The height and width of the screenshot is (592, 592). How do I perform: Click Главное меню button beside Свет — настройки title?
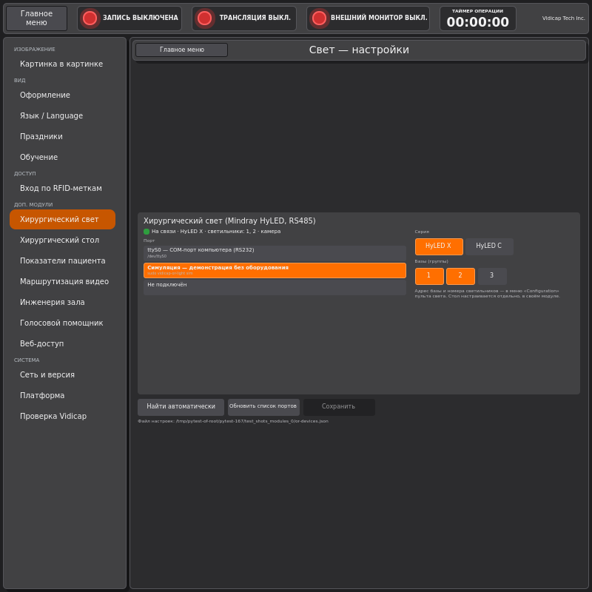tap(181, 50)
